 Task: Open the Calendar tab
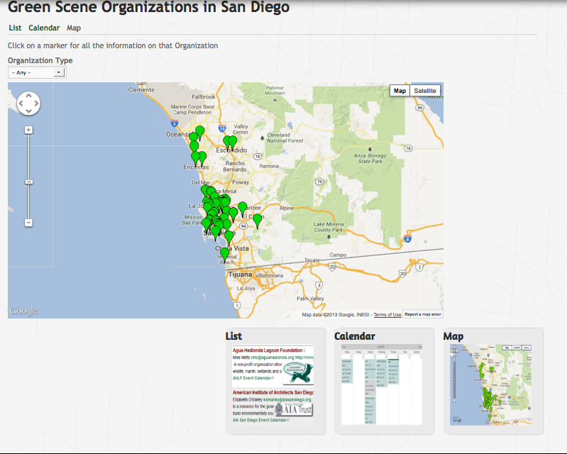click(44, 28)
